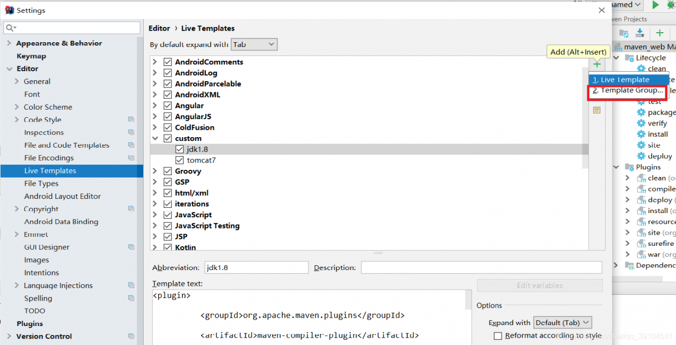Click Download sources icon in Maven Projects
The image size is (676, 345).
click(x=640, y=33)
